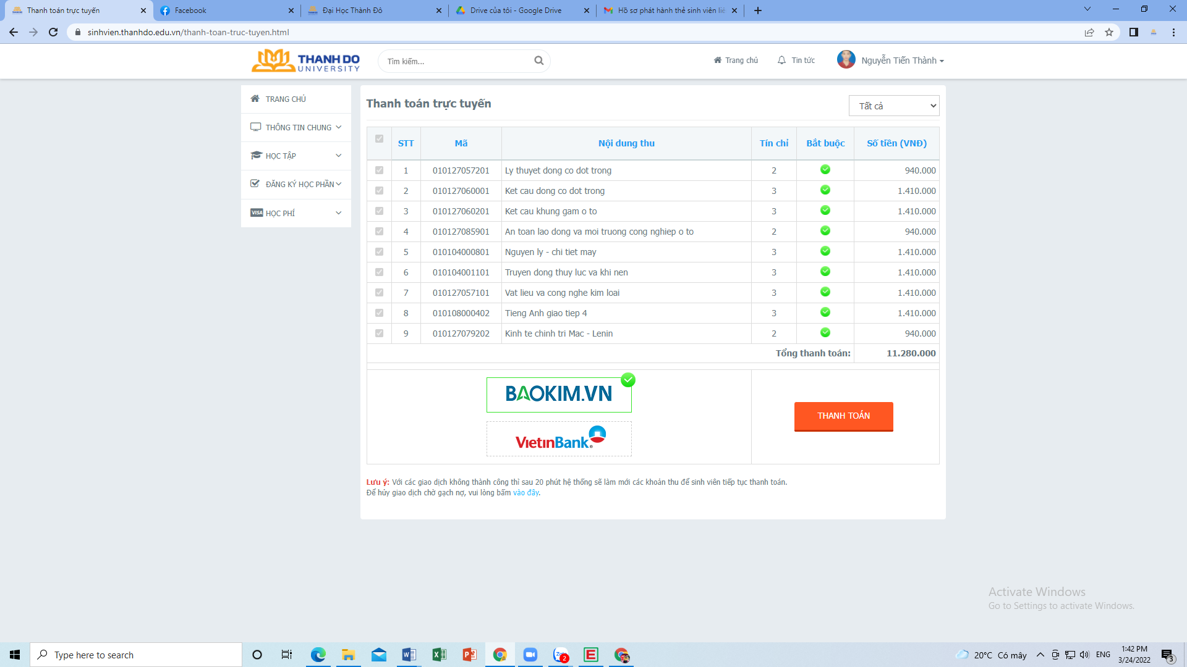This screenshot has width=1187, height=667.
Task: Click the share page icon
Action: click(1089, 32)
